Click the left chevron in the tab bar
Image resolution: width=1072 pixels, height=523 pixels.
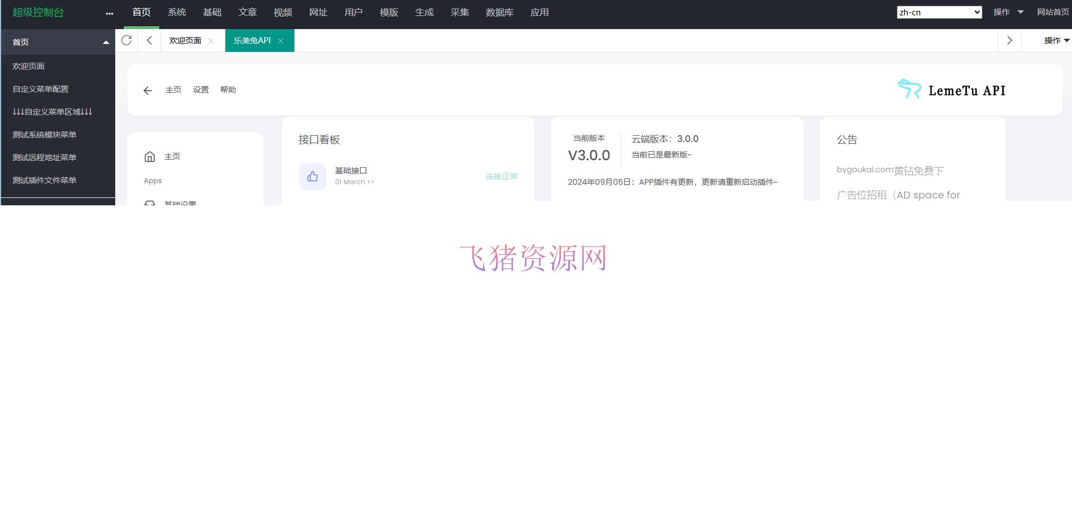click(149, 40)
